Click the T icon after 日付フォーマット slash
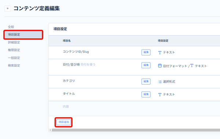Screen dimensions: 220x139 [x=192, y=65]
